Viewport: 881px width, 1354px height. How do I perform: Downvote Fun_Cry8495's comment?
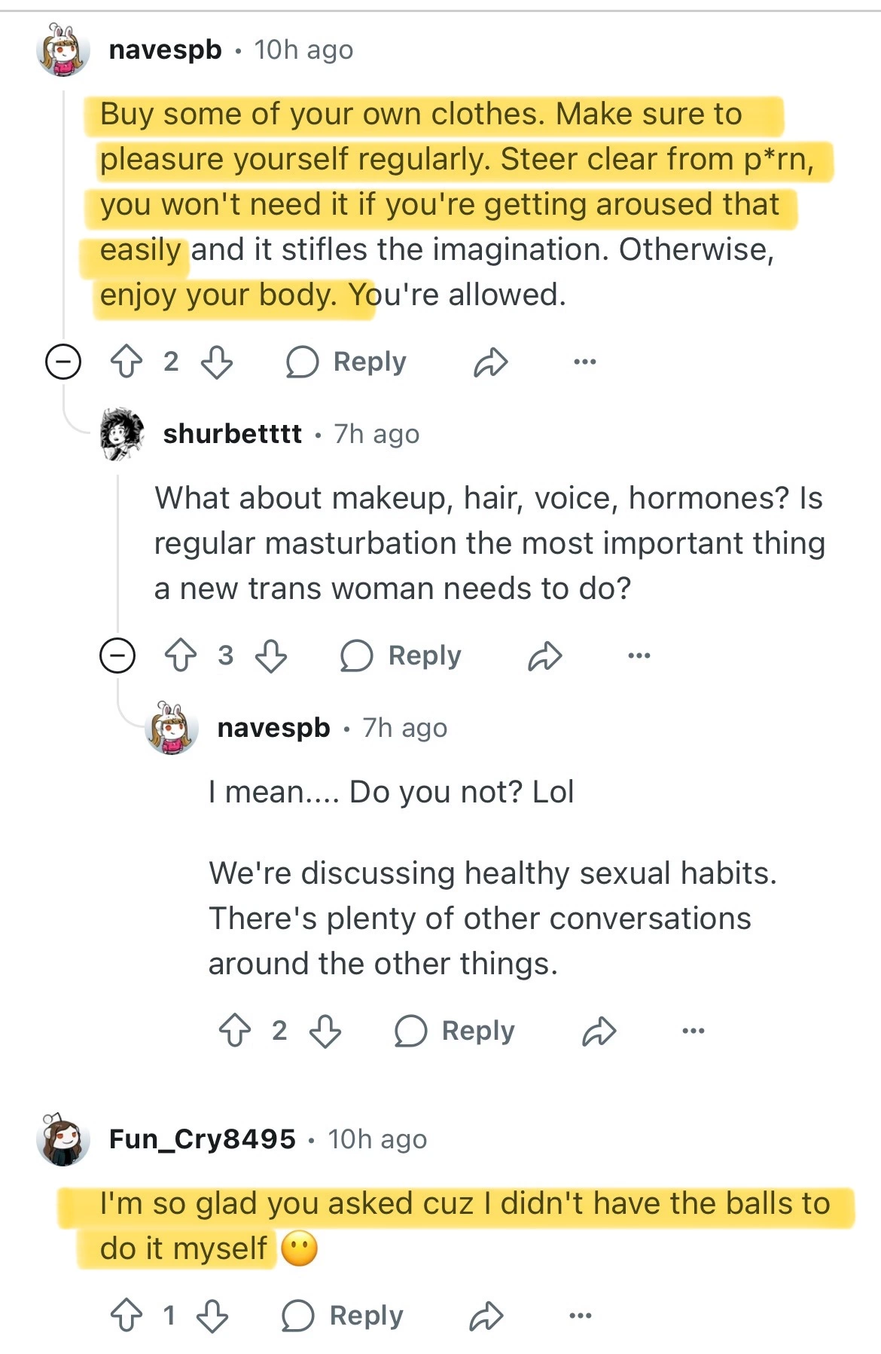(212, 1316)
